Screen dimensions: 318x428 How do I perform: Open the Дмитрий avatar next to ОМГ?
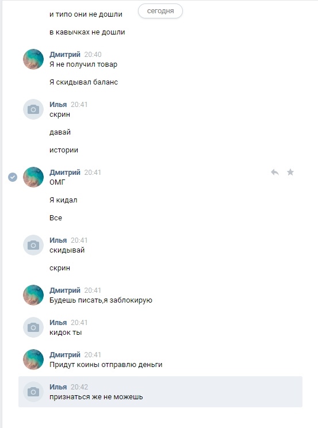pyautogui.click(x=33, y=177)
